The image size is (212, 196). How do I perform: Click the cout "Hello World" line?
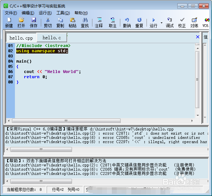click(x=52, y=72)
